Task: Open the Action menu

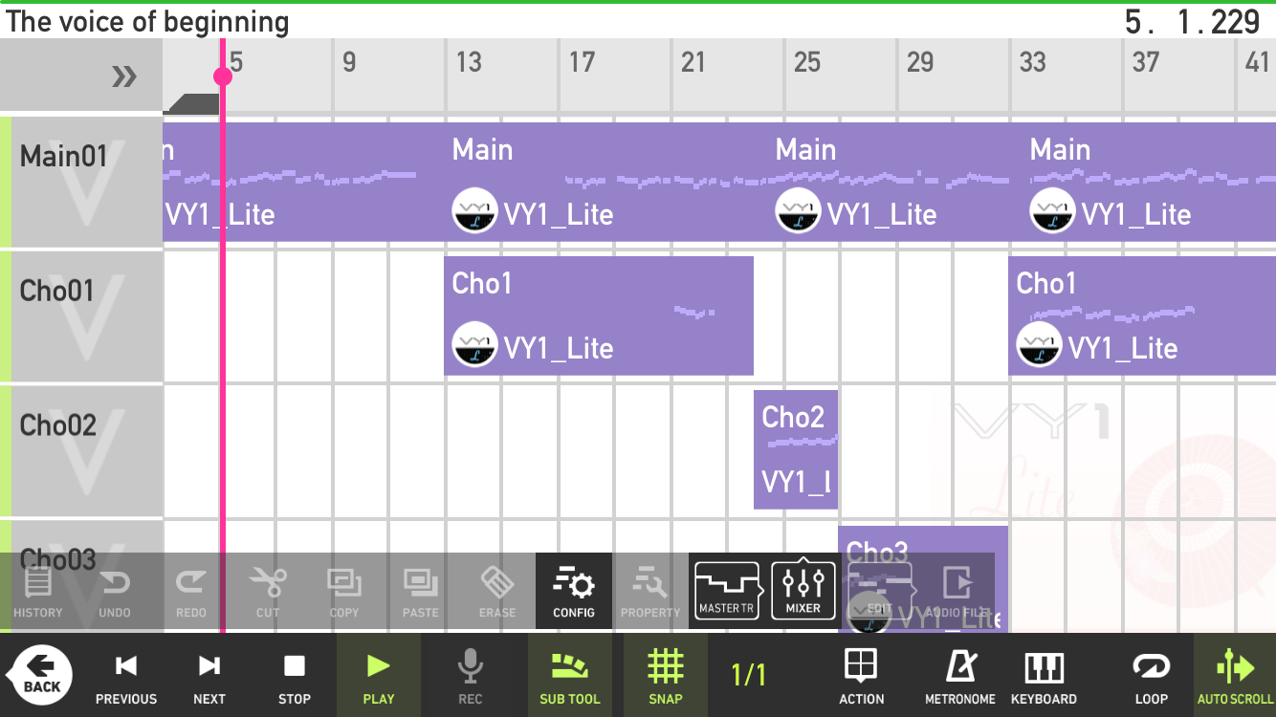Action: 861,676
